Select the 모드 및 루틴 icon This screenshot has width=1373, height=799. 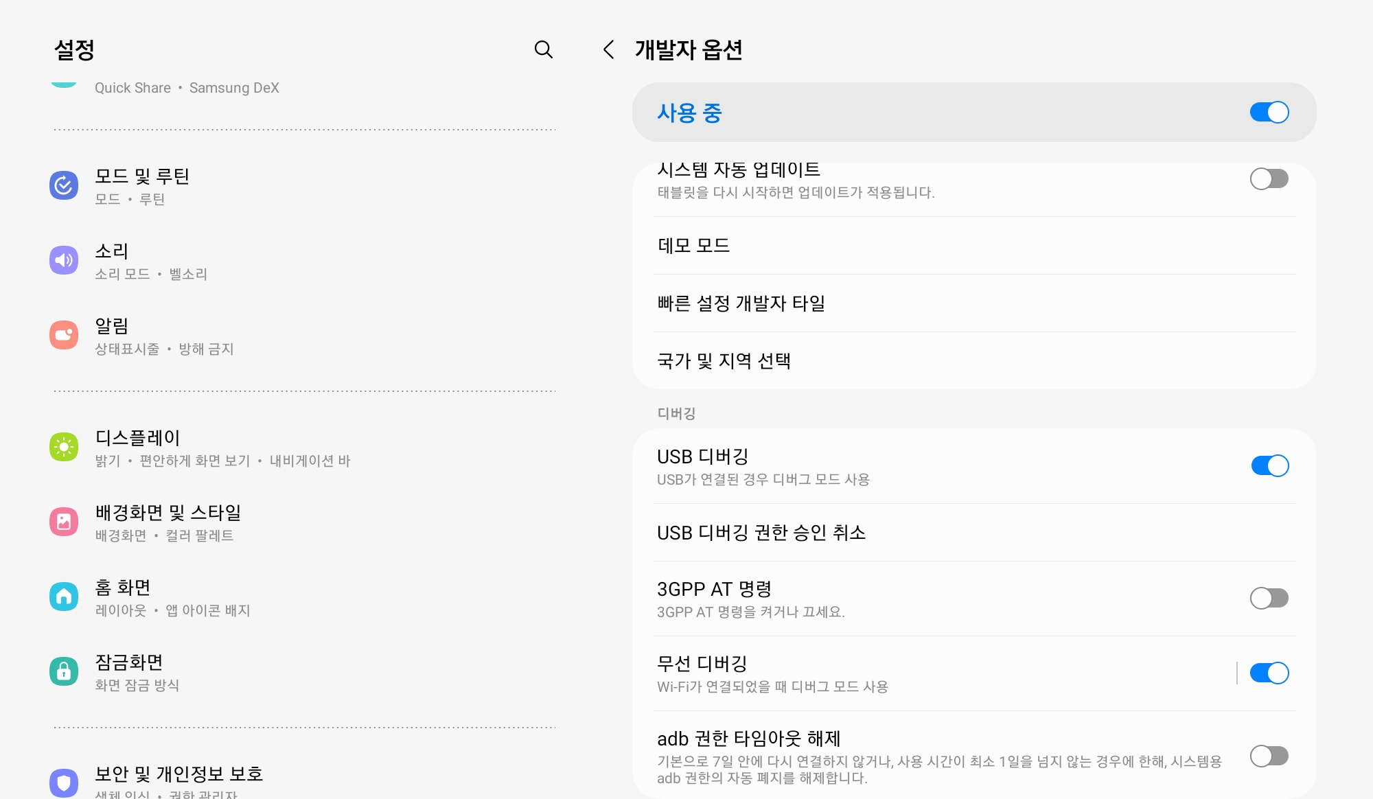click(63, 185)
